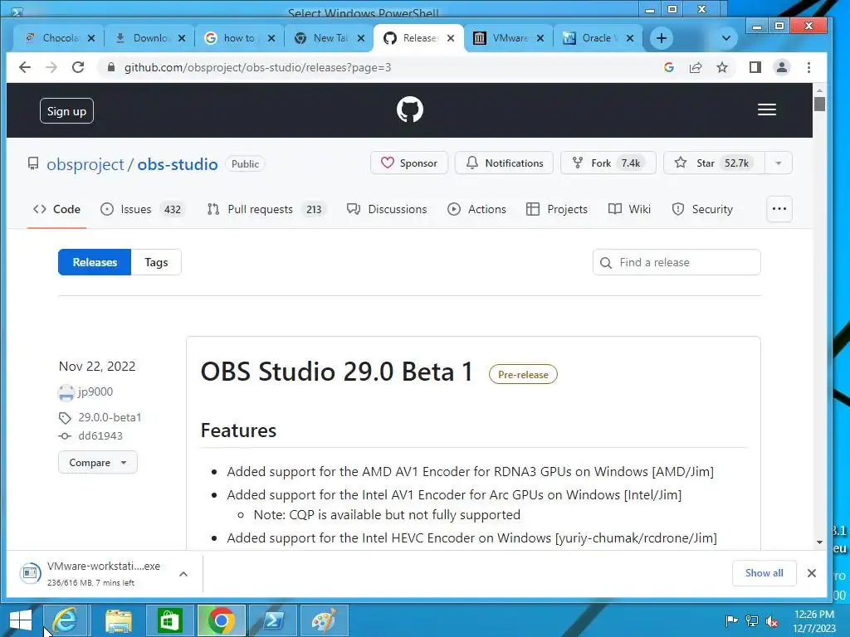The image size is (850, 637).
Task: Open the Pull requests tab
Action: point(266,209)
